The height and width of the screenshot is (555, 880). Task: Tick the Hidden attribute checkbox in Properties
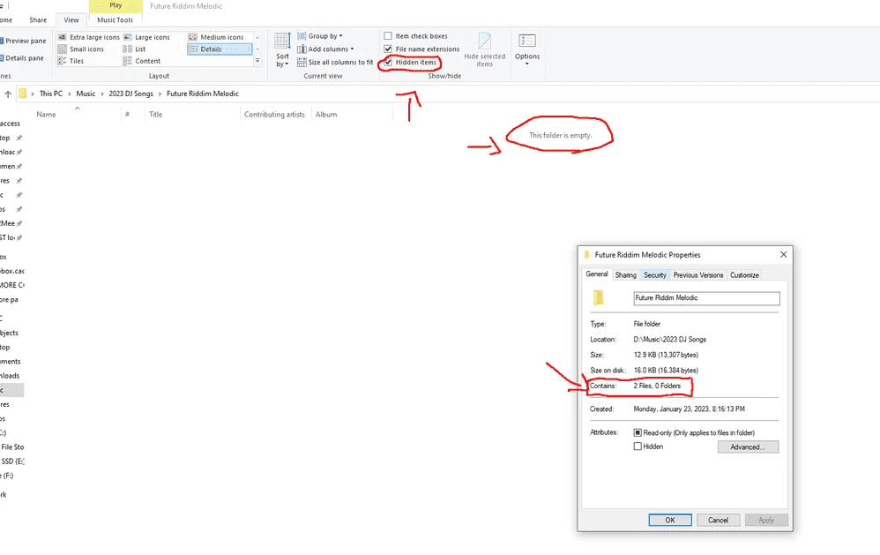[638, 446]
